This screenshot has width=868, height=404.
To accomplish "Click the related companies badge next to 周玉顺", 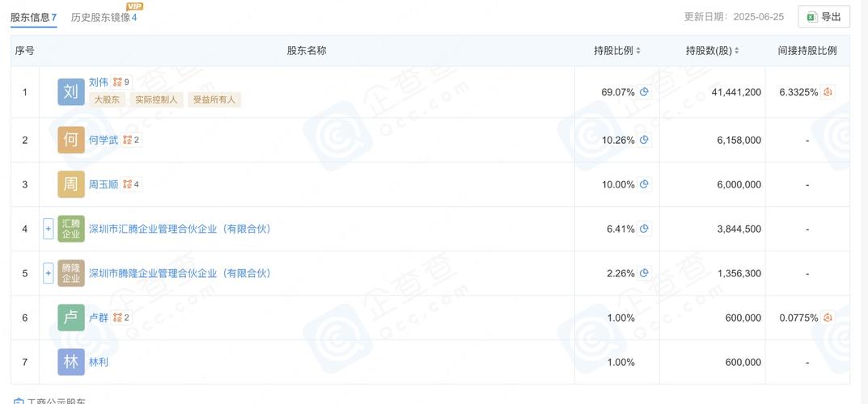I will 131,184.
